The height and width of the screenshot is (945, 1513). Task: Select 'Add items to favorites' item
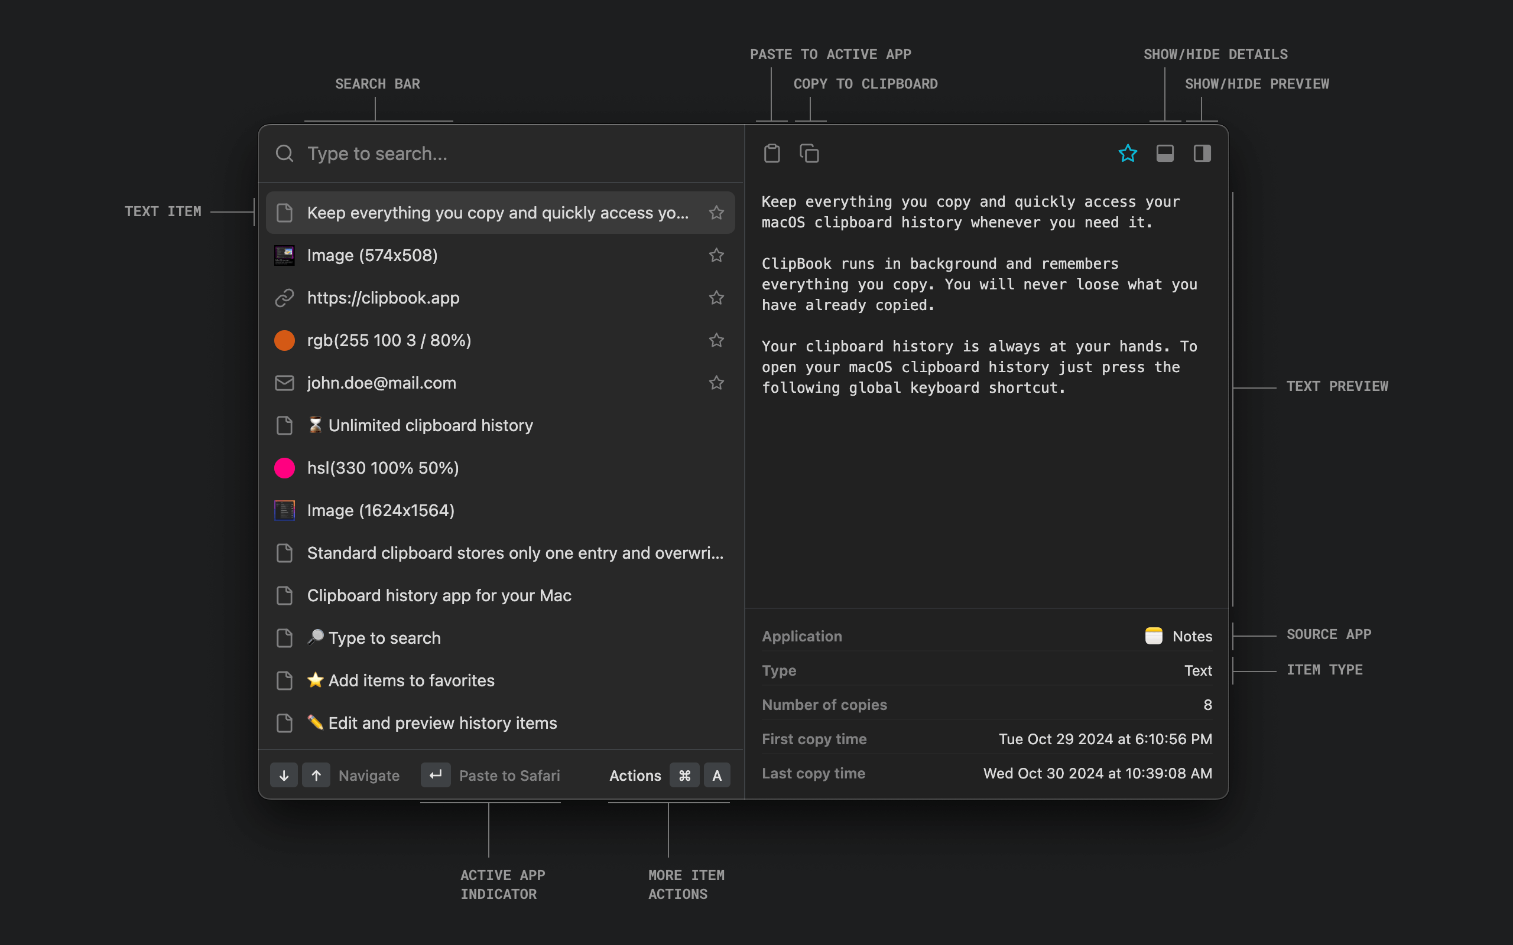[500, 680]
